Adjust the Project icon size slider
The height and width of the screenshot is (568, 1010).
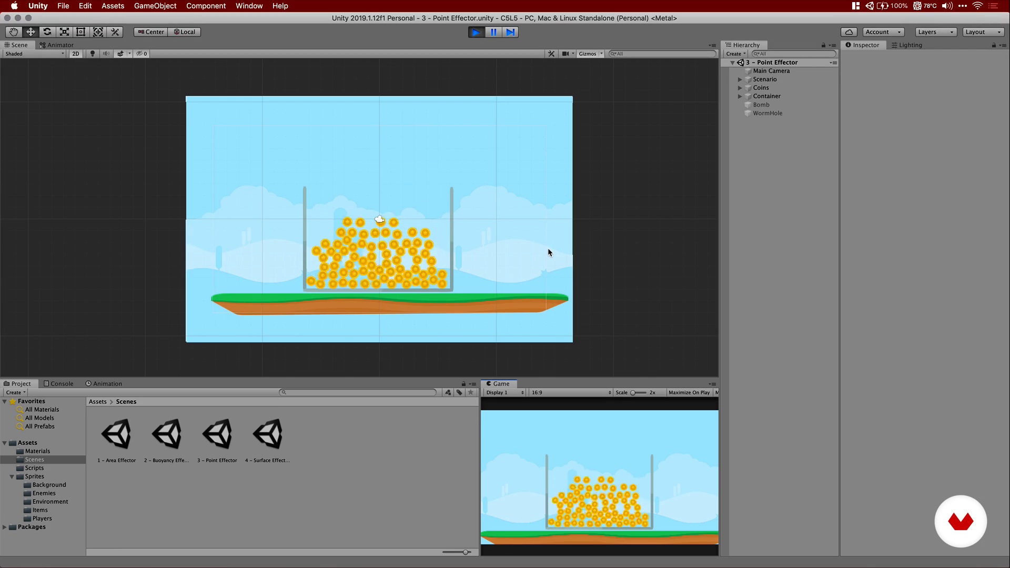point(456,552)
